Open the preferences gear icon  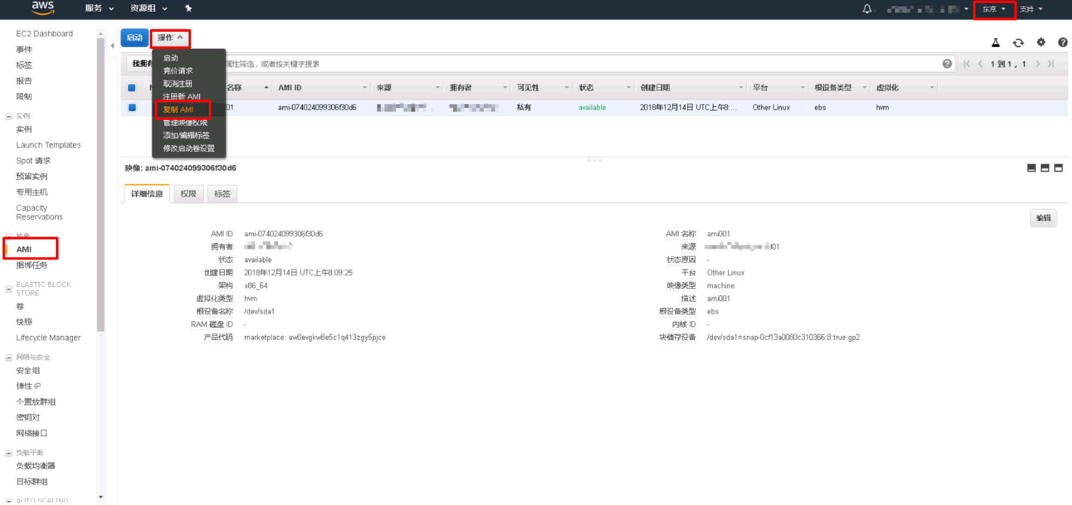point(1041,42)
